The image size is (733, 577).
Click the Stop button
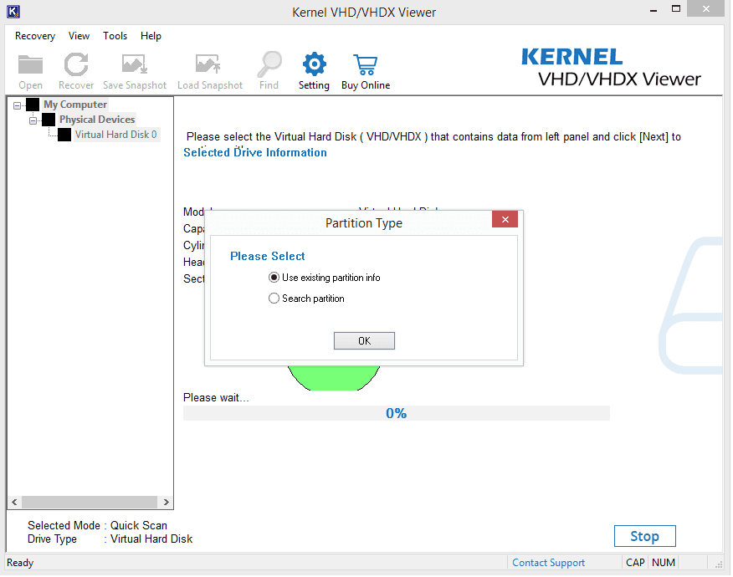point(644,536)
